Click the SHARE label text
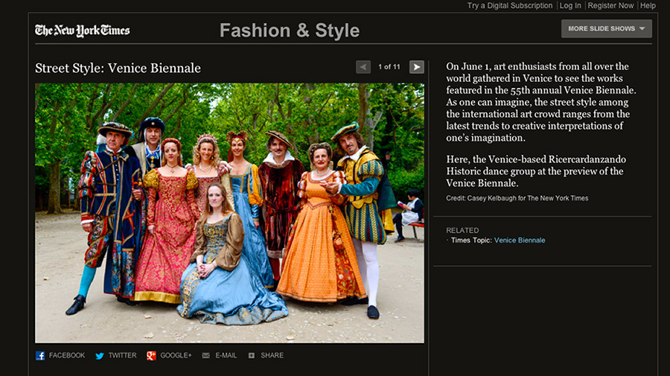The width and height of the screenshot is (670, 376). [272, 355]
